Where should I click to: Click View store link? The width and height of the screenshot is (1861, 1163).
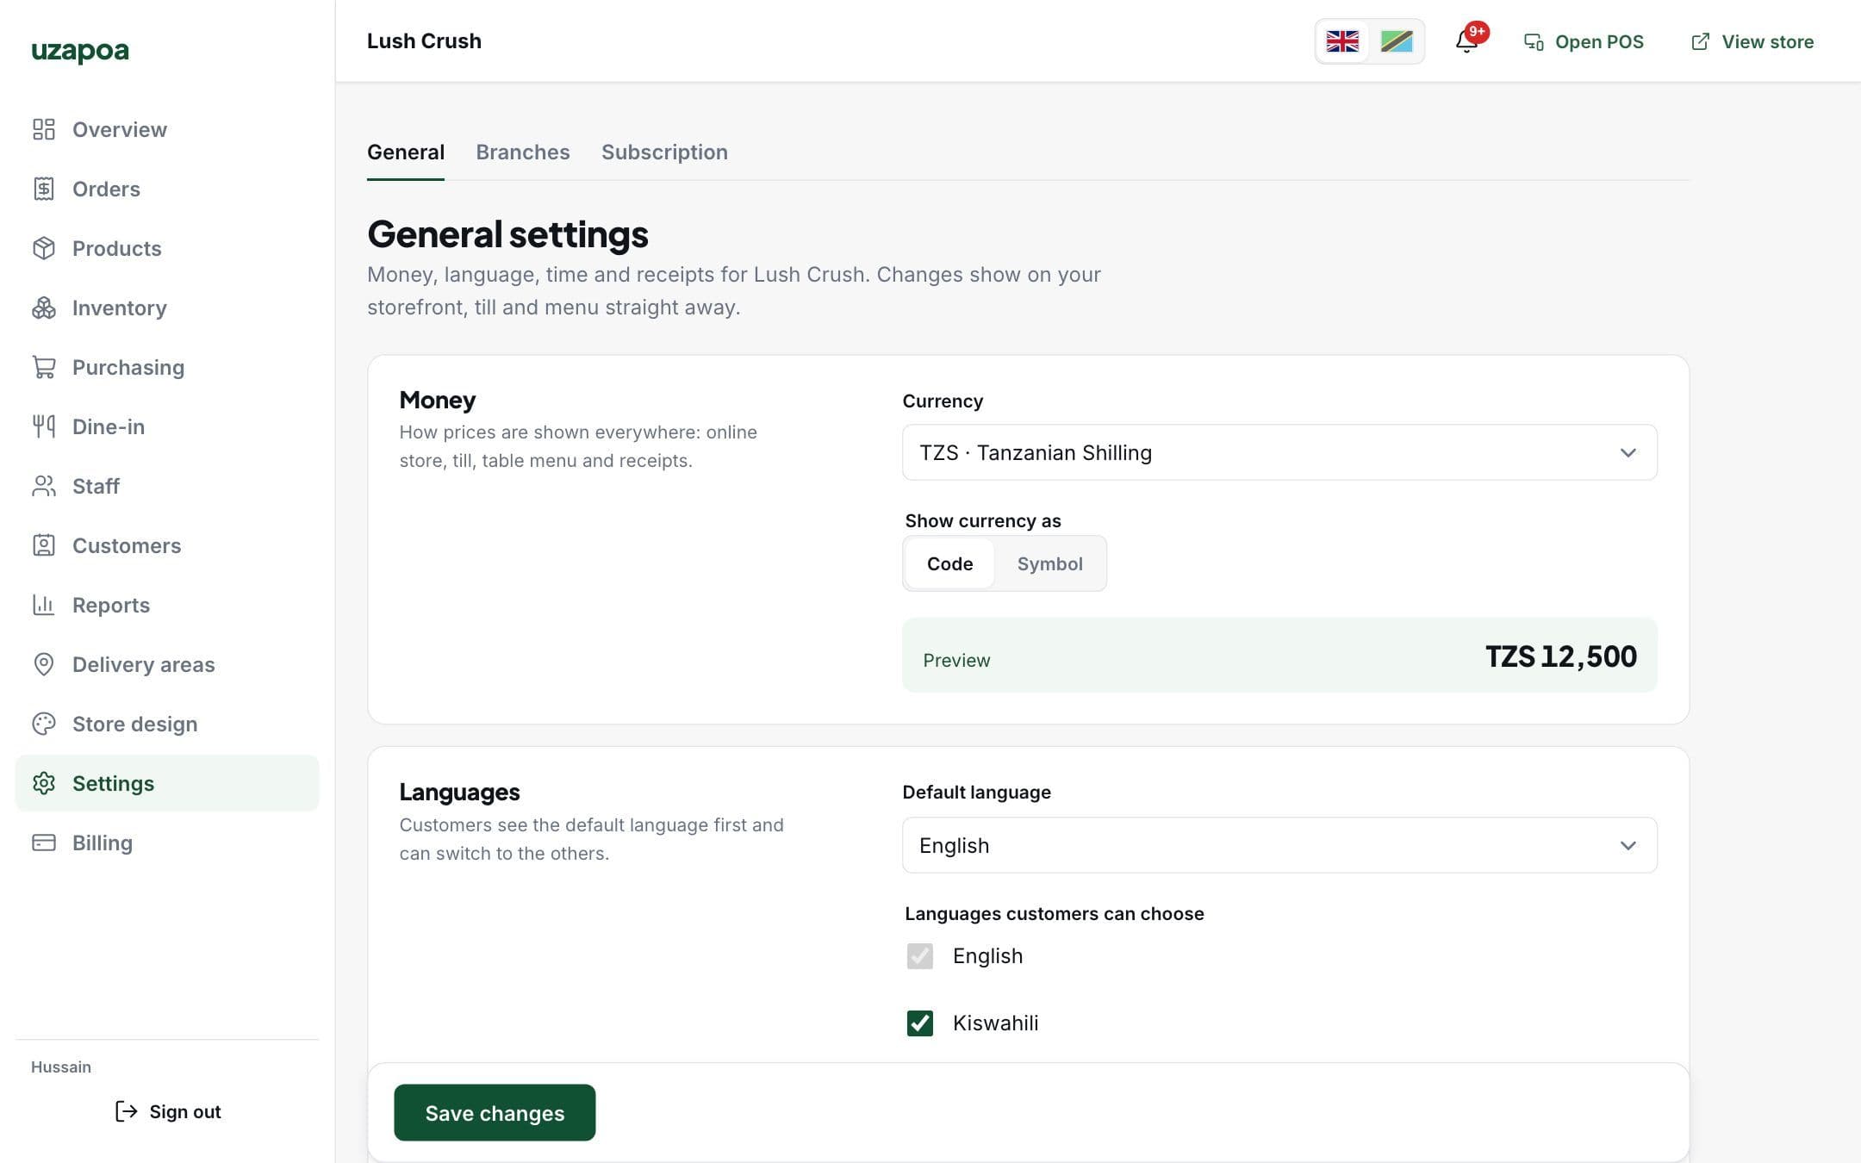point(1752,41)
